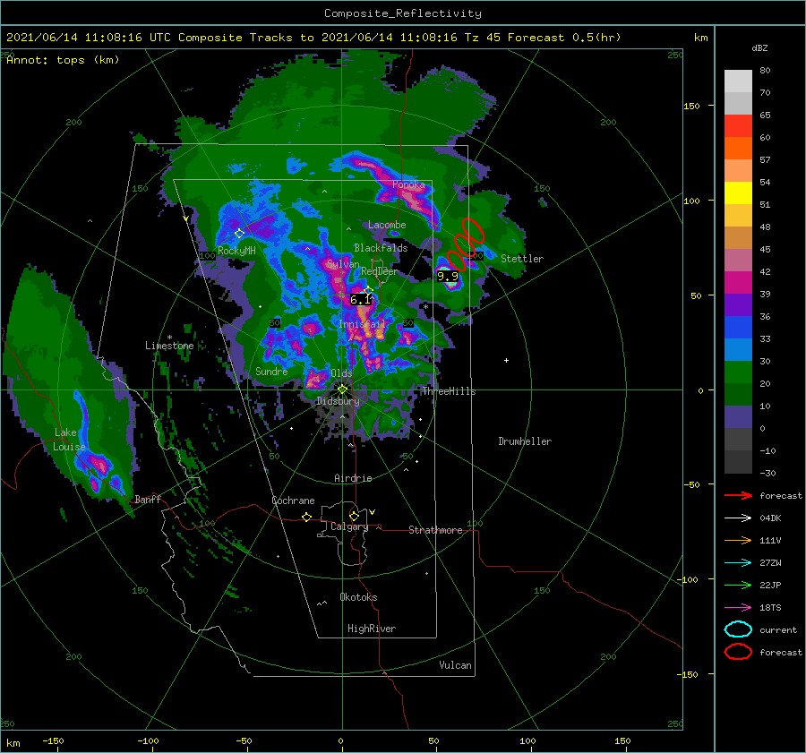
Task: Click the Limestone label
Action: (169, 346)
